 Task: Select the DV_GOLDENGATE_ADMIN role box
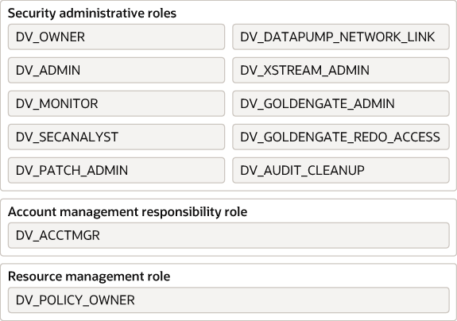click(341, 104)
